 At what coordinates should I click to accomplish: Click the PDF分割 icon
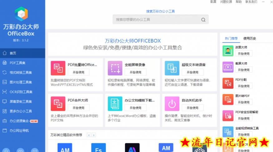coord(228,83)
